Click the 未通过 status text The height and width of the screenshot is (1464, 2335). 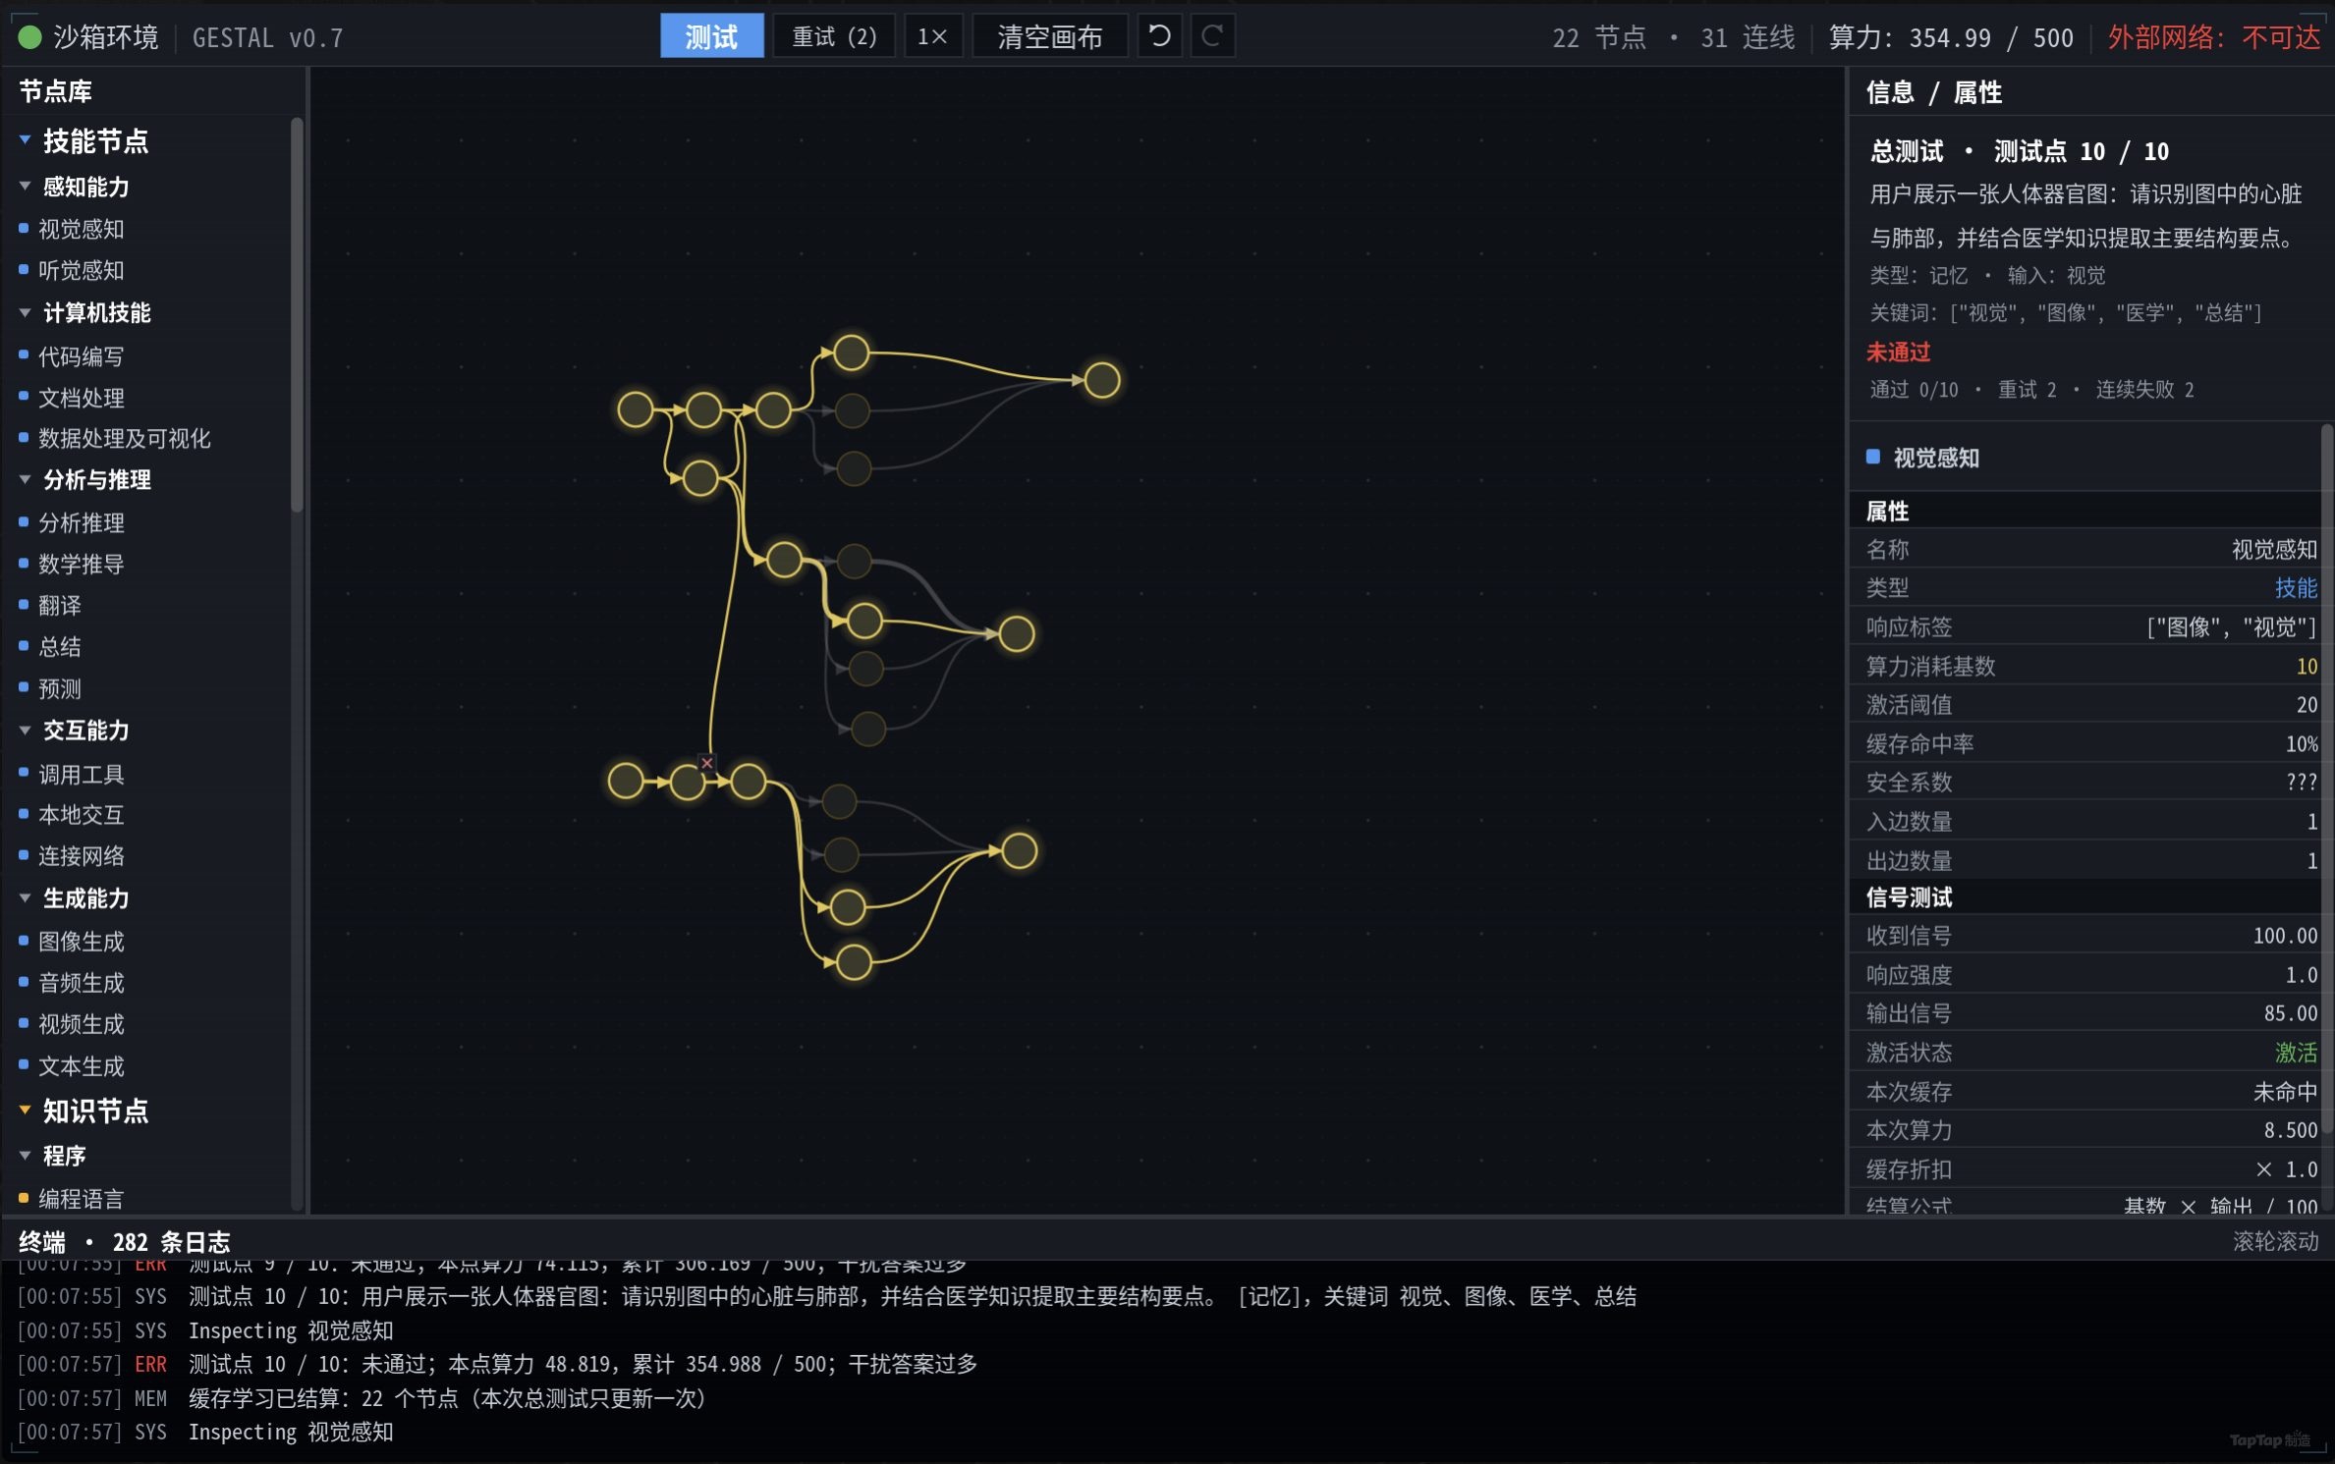[1898, 352]
